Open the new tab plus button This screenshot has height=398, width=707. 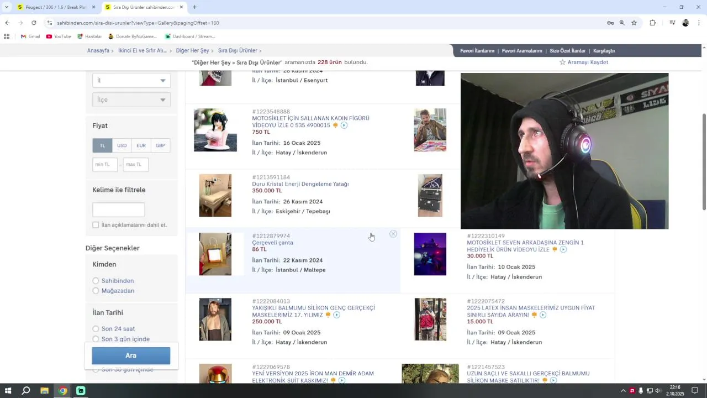(194, 7)
